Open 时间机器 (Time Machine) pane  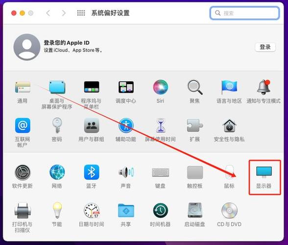click(x=160, y=210)
